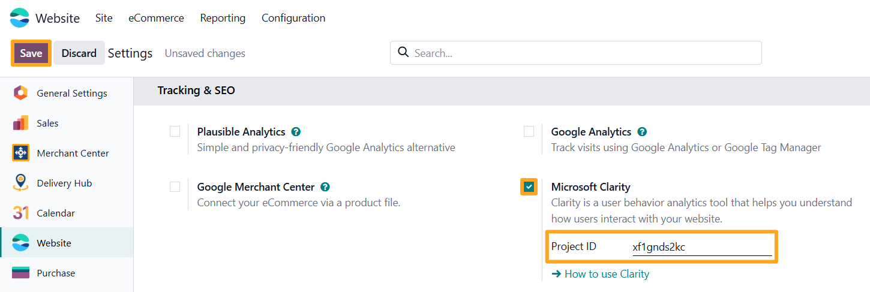Click the Google Merchant Center title
Screen dimensions: 870x292
coord(256,187)
